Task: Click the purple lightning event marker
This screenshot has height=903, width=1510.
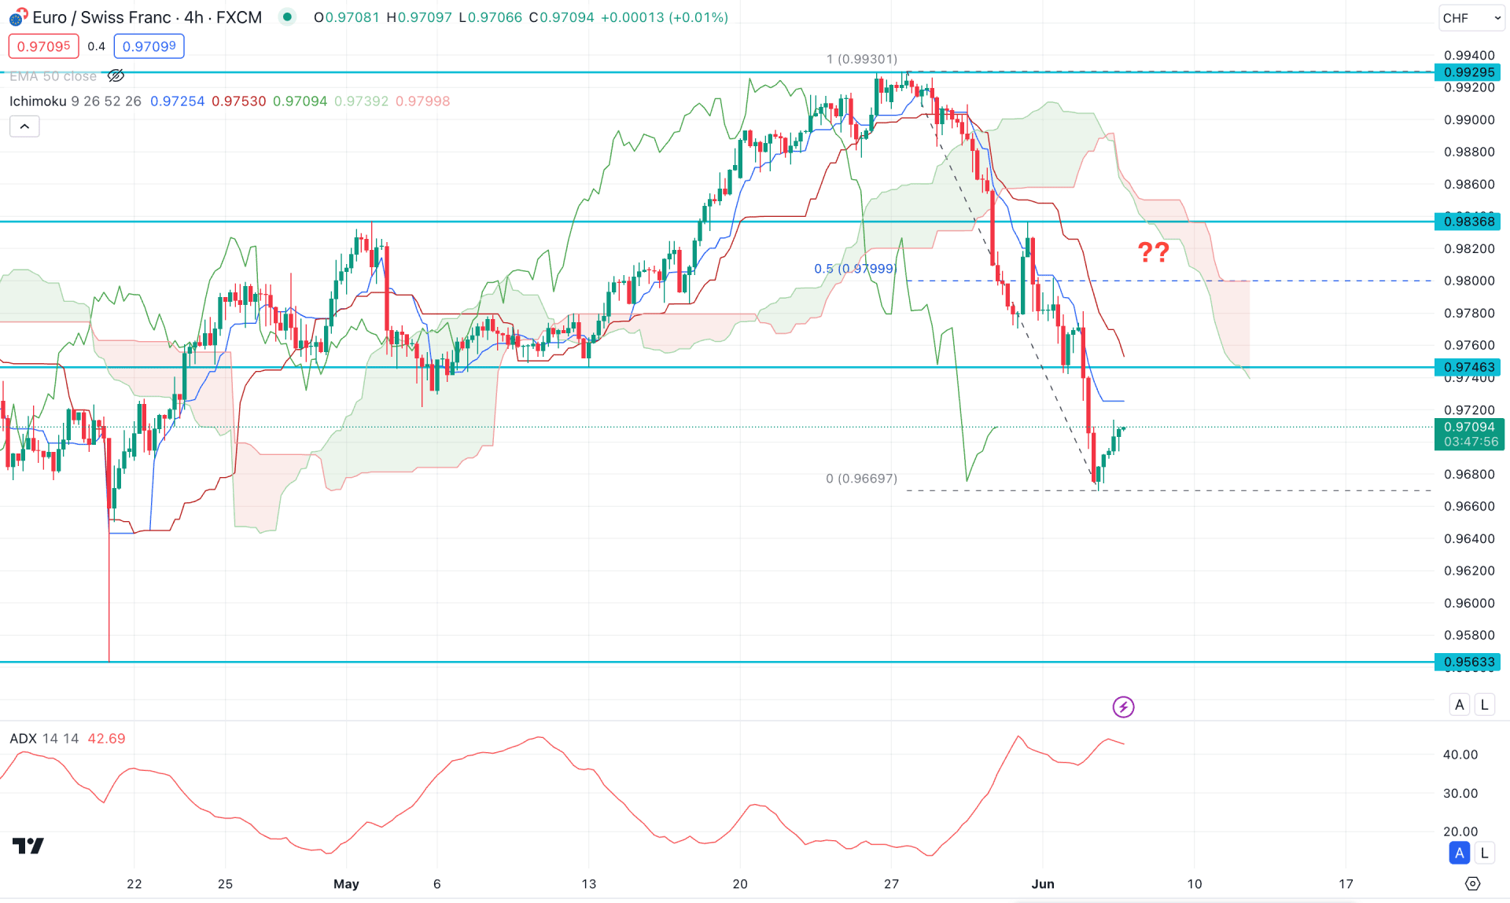Action: 1123,707
